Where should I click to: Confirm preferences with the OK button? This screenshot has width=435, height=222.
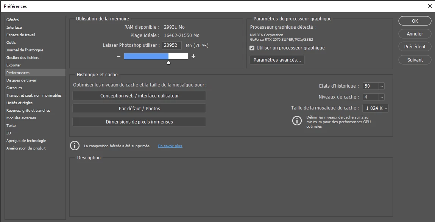tap(415, 21)
